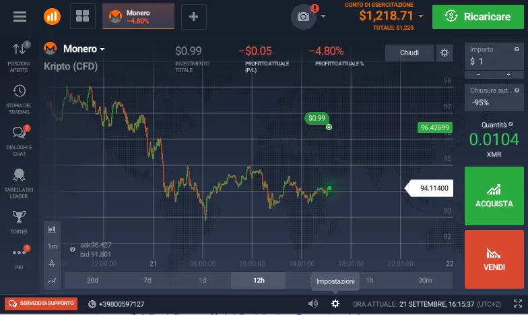Click the green Ricaricare deposit button
The image size is (528, 315).
478,16
